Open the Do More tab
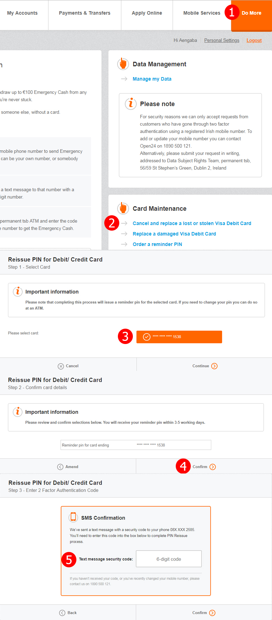 tap(251, 13)
